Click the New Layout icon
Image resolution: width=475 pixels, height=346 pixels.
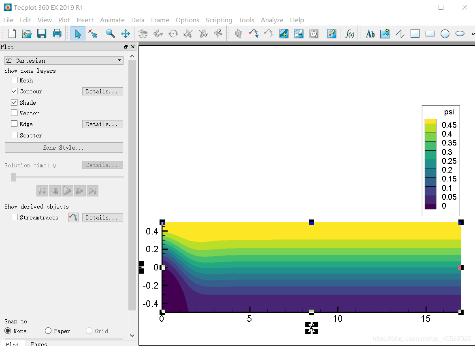click(x=12, y=33)
